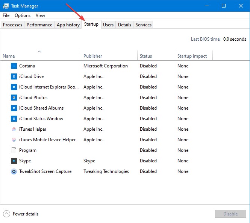Select the iCloud Photos entry name
The image size is (250, 223).
(33, 98)
